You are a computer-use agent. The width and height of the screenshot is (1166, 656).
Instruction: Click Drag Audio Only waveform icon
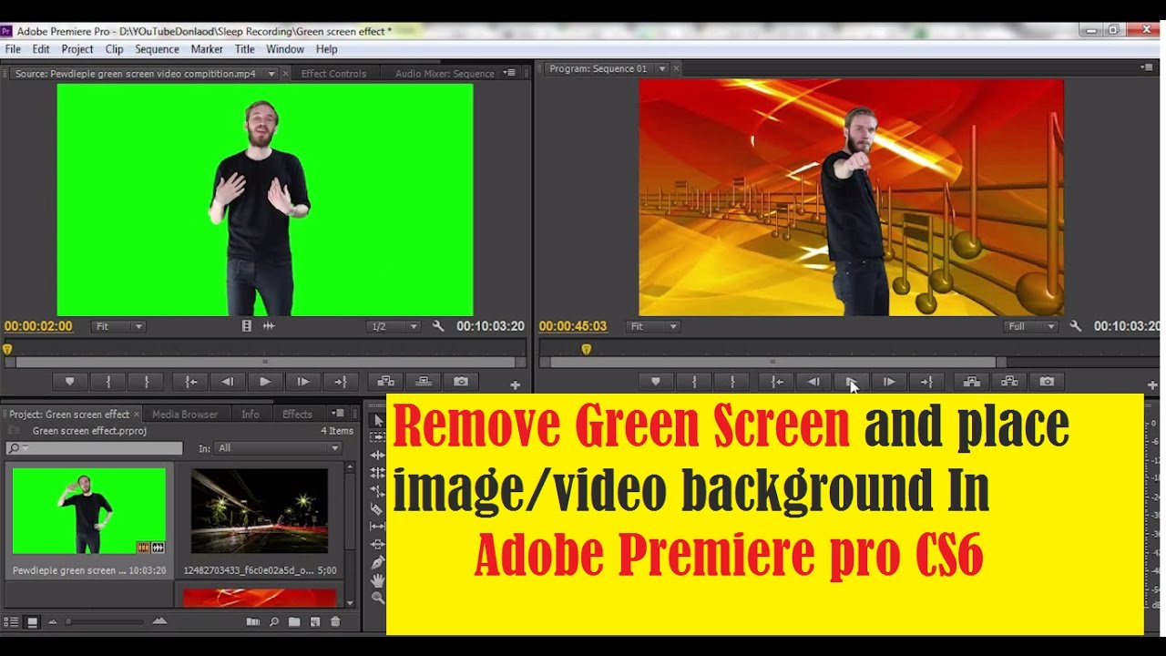click(269, 326)
